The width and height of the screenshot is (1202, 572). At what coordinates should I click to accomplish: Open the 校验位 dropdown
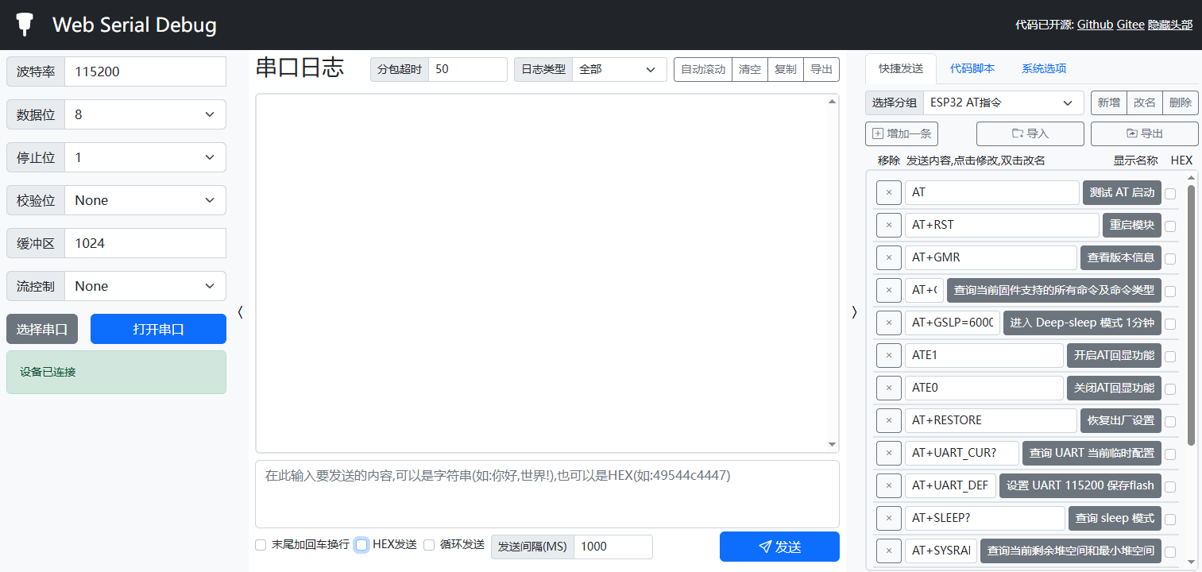145,200
